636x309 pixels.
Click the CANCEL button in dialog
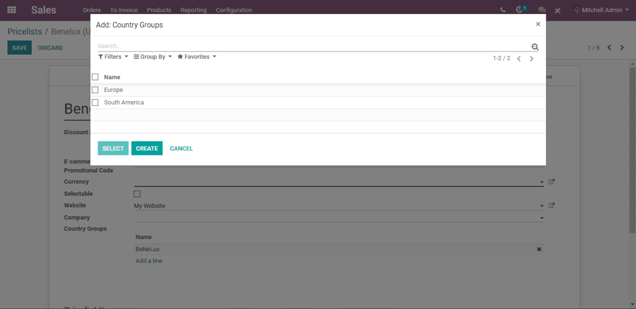[182, 148]
